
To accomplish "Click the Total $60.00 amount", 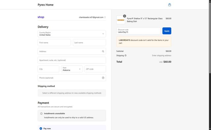I will coord(167,62).
